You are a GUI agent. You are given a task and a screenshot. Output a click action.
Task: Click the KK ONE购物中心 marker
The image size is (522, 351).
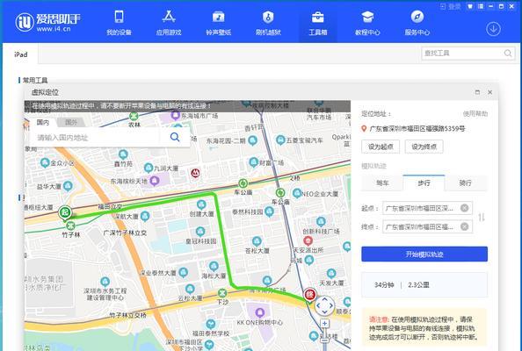click(x=259, y=312)
